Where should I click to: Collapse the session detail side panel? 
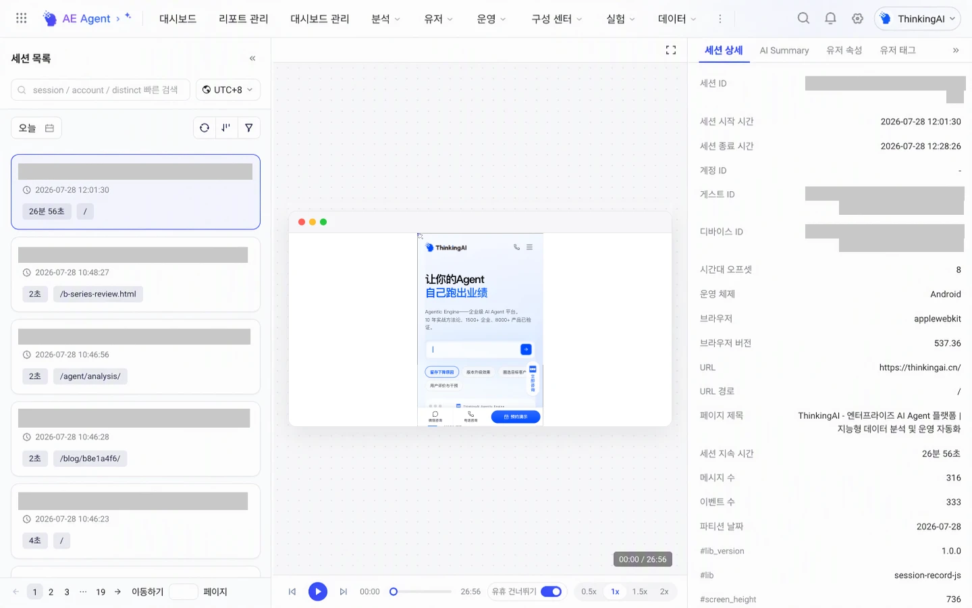point(956,50)
